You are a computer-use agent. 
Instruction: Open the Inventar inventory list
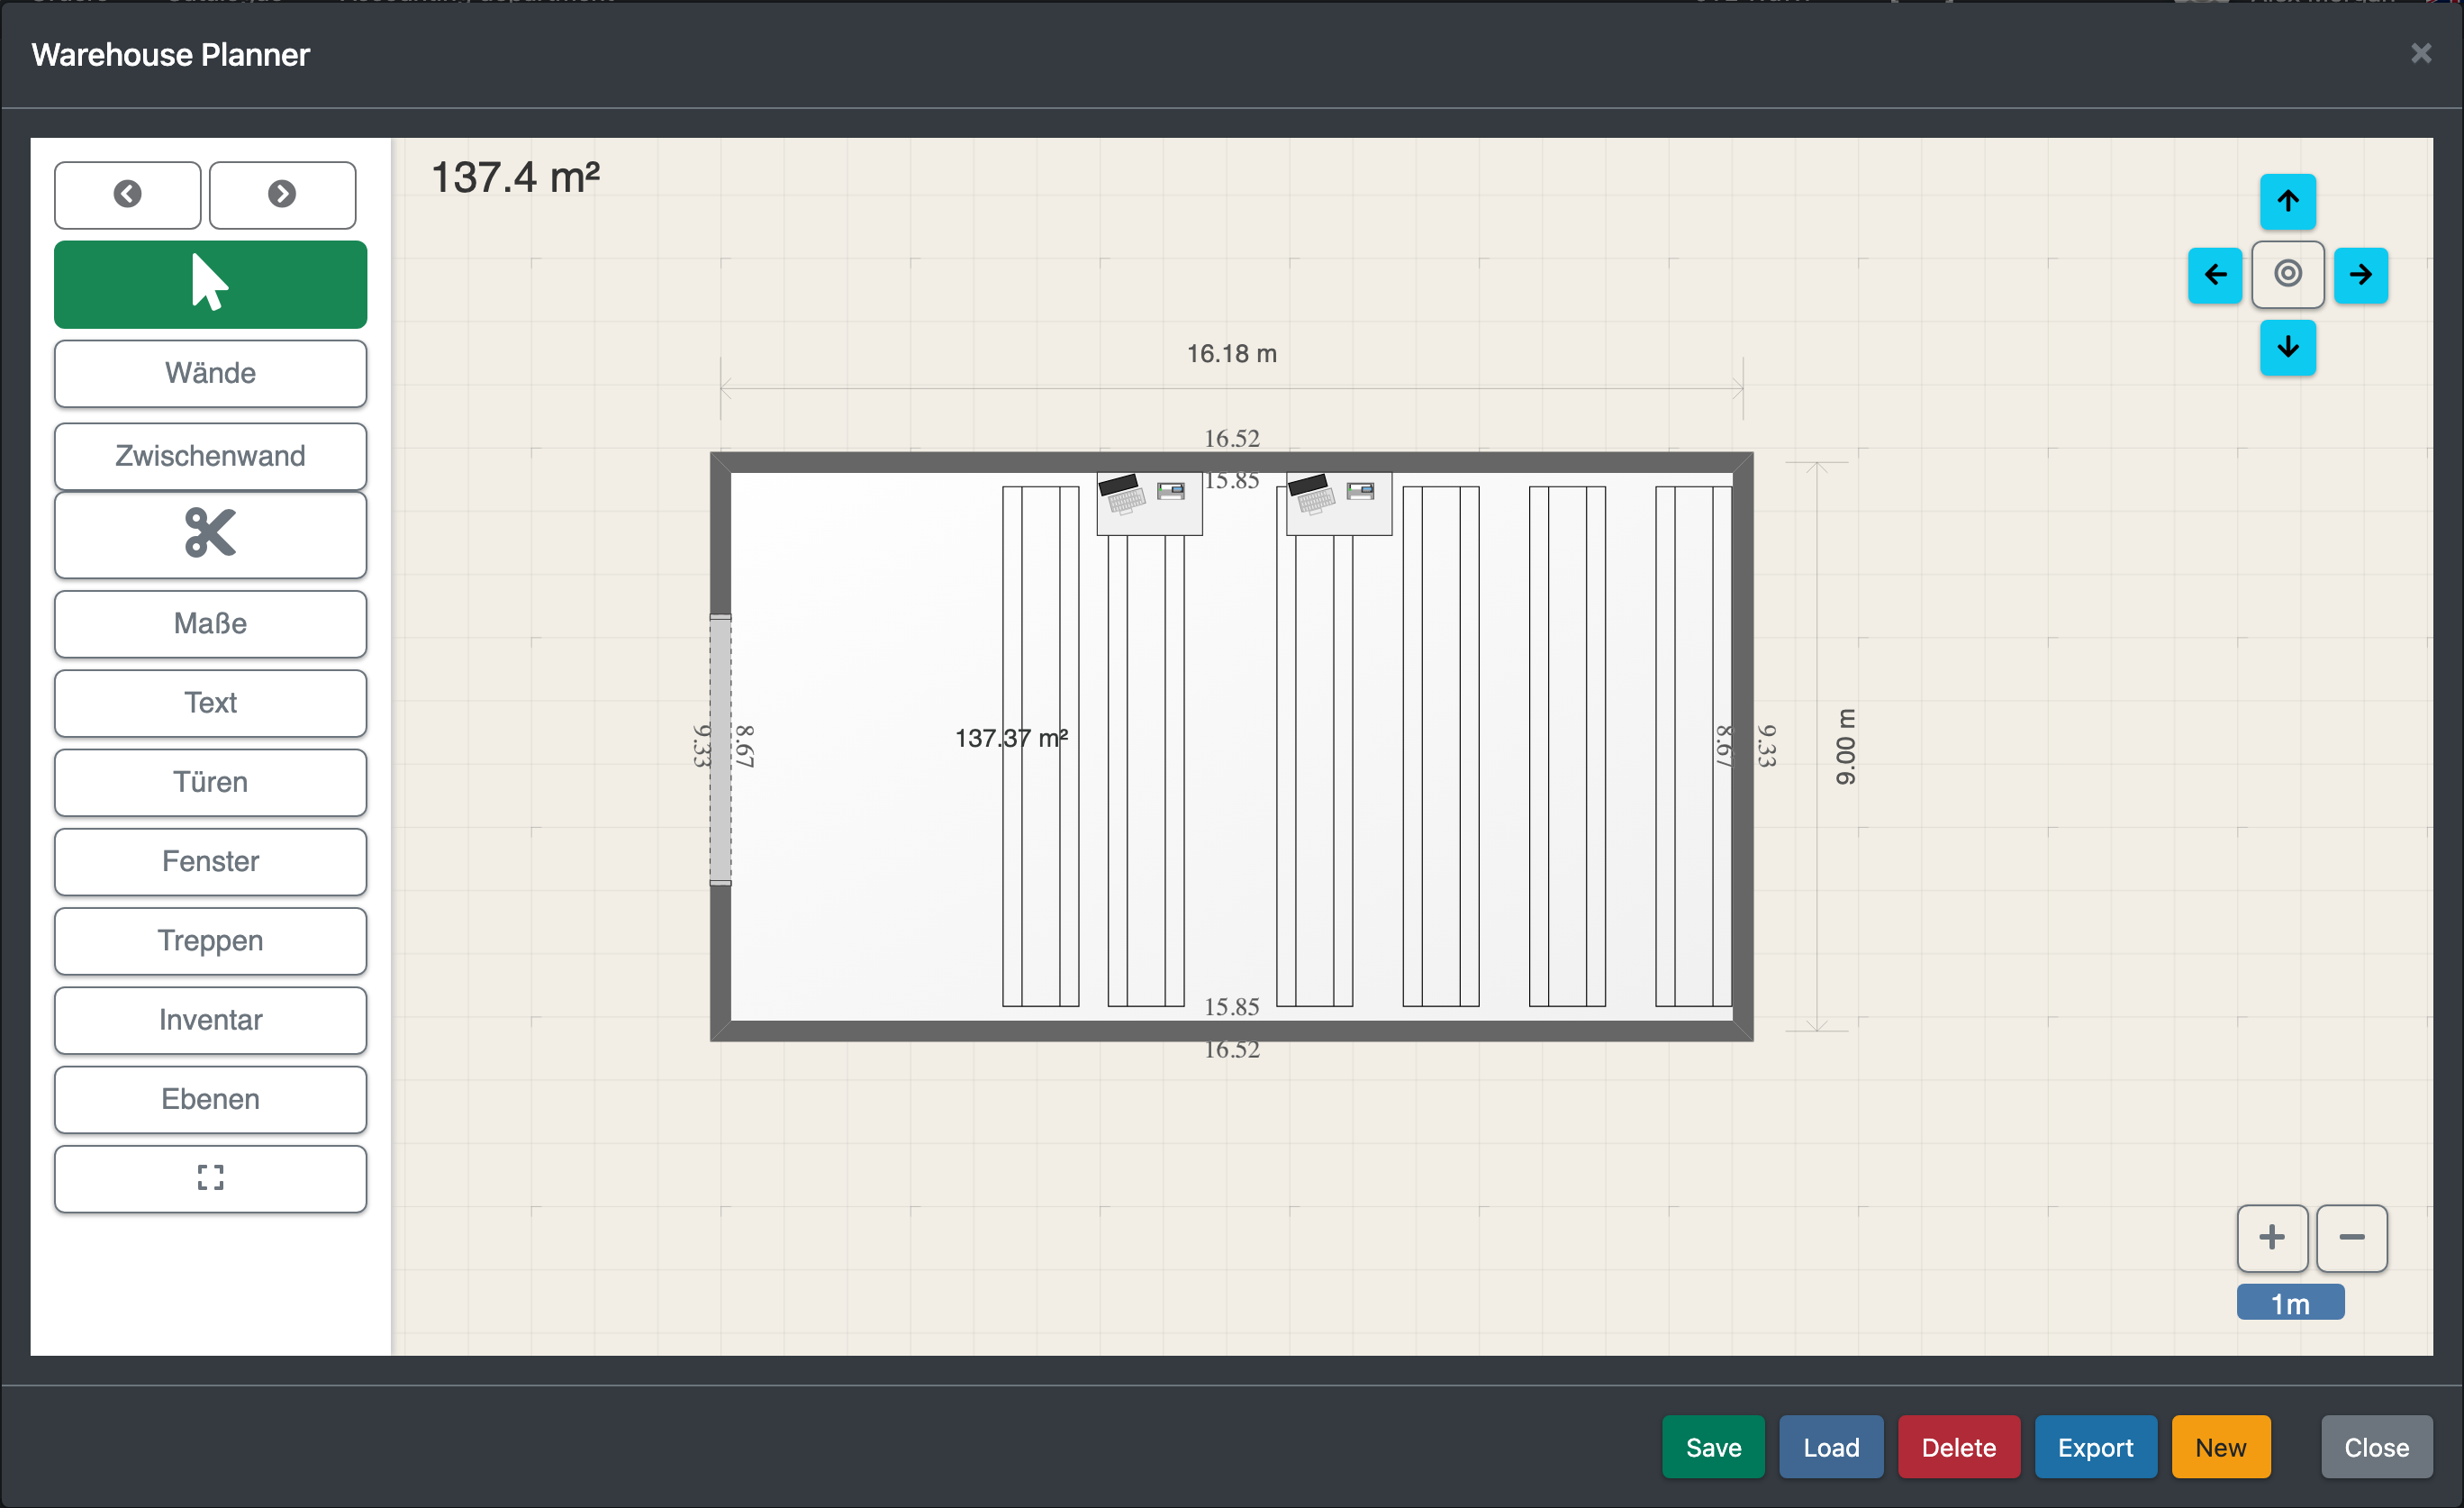(x=210, y=1020)
